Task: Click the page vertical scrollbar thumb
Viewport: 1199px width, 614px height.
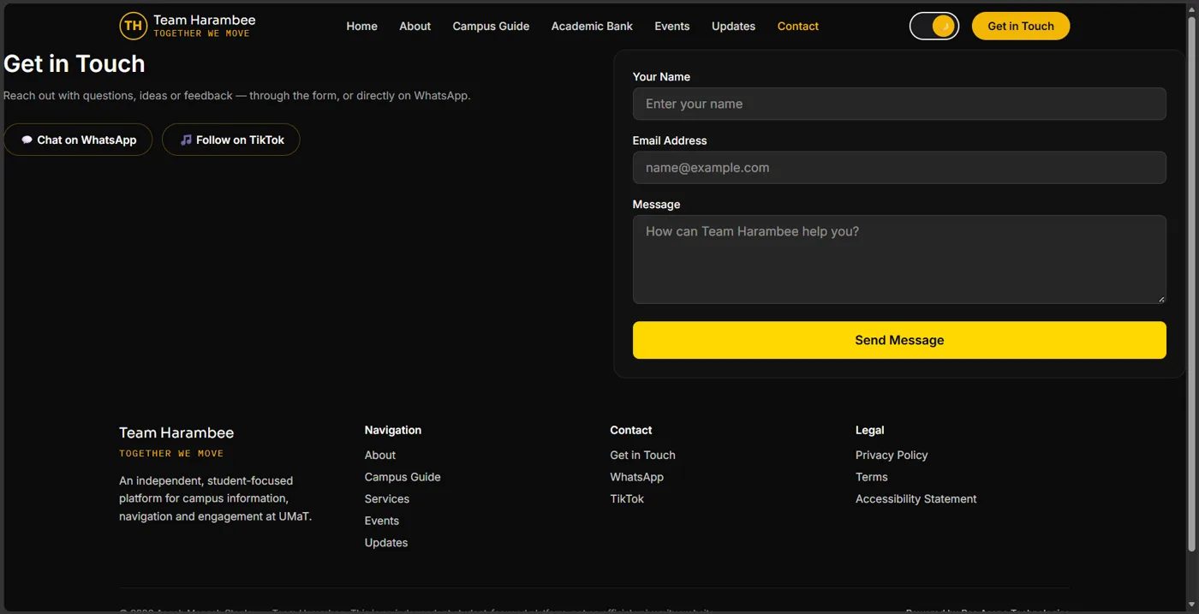Action: pyautogui.click(x=1191, y=283)
